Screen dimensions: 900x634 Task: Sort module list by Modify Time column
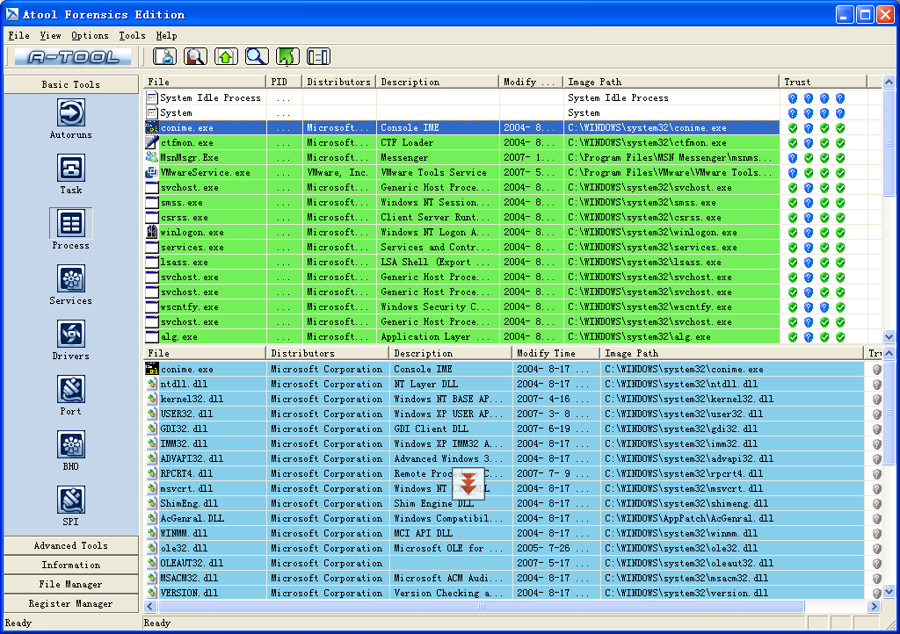(555, 353)
